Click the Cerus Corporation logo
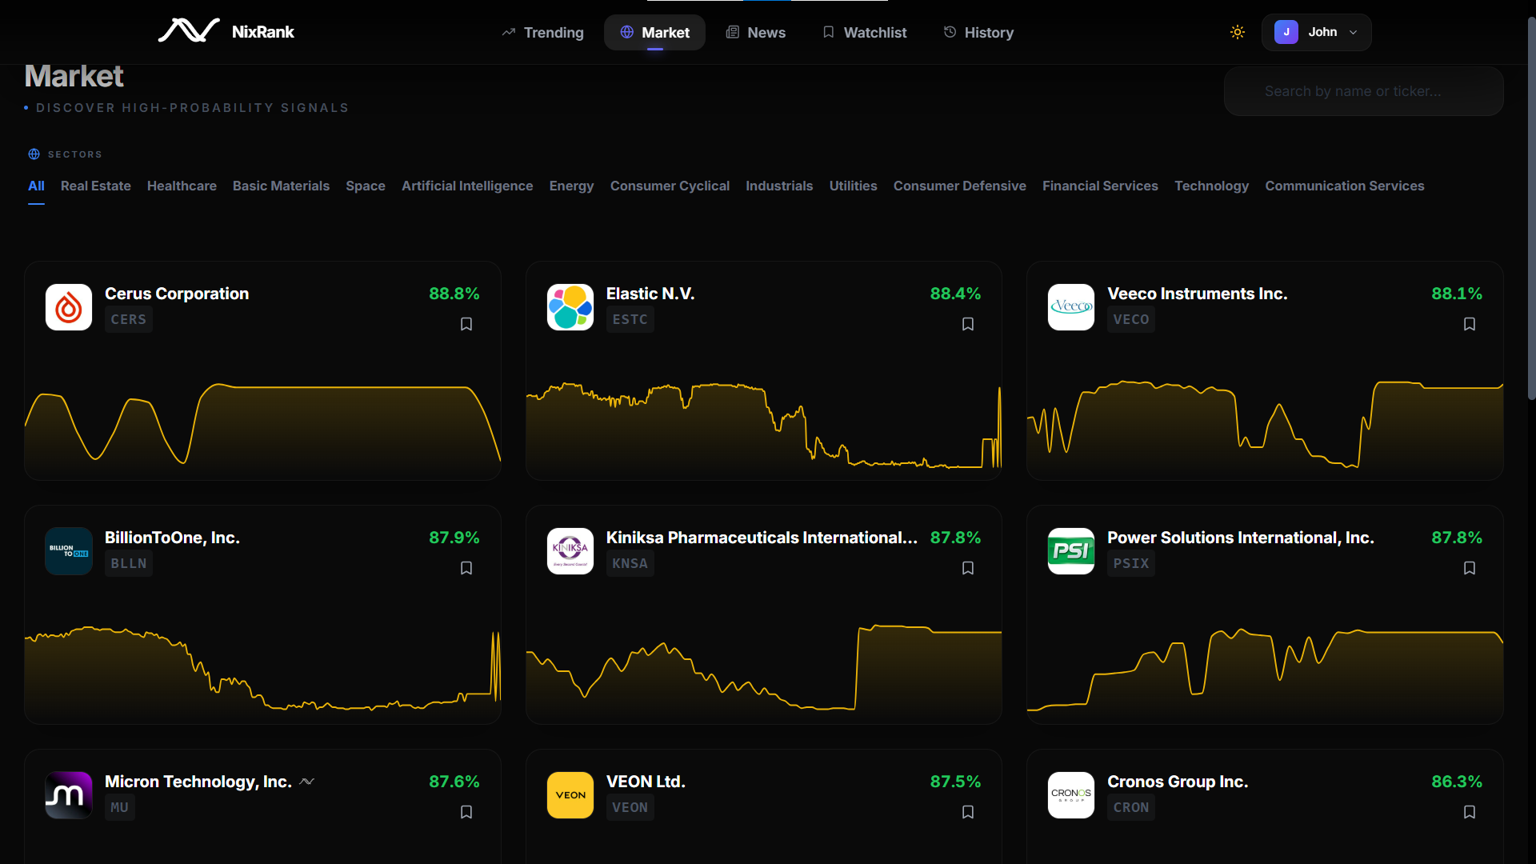This screenshot has height=864, width=1536. click(69, 307)
